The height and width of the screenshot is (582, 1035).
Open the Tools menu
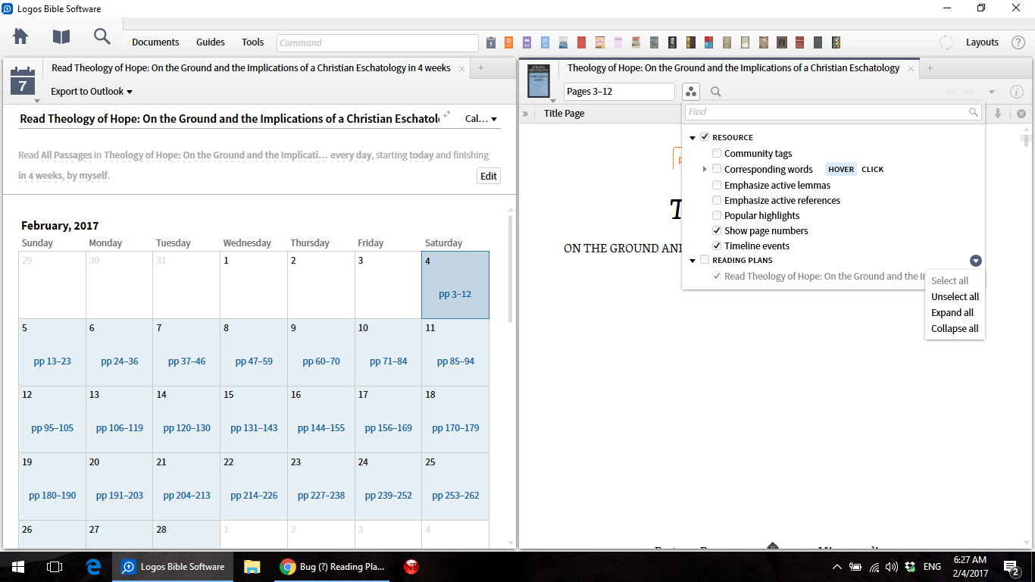click(253, 42)
